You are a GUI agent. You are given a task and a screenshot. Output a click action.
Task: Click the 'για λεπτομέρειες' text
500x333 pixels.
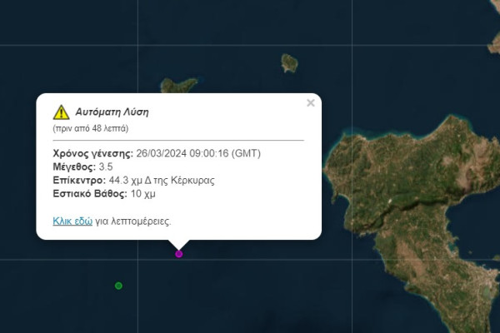click(x=133, y=221)
